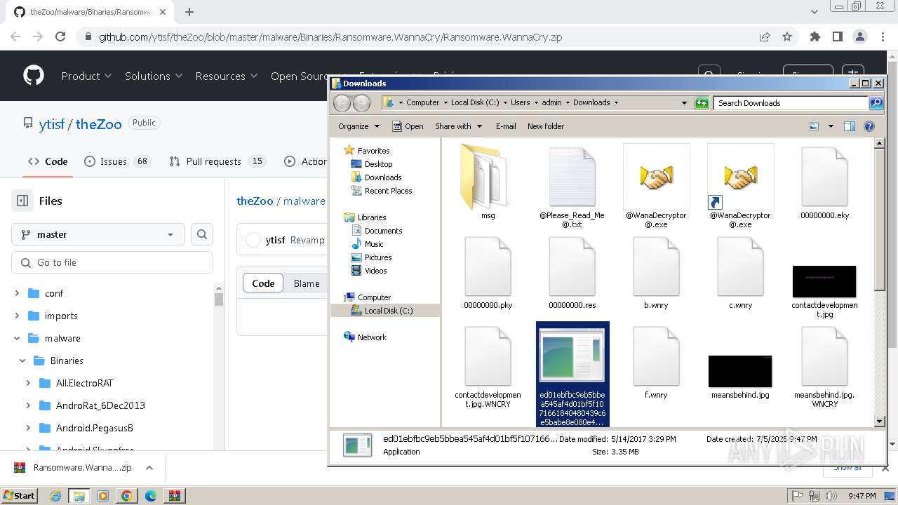
Task: Open the Resources menu on GitHub
Action: (227, 76)
